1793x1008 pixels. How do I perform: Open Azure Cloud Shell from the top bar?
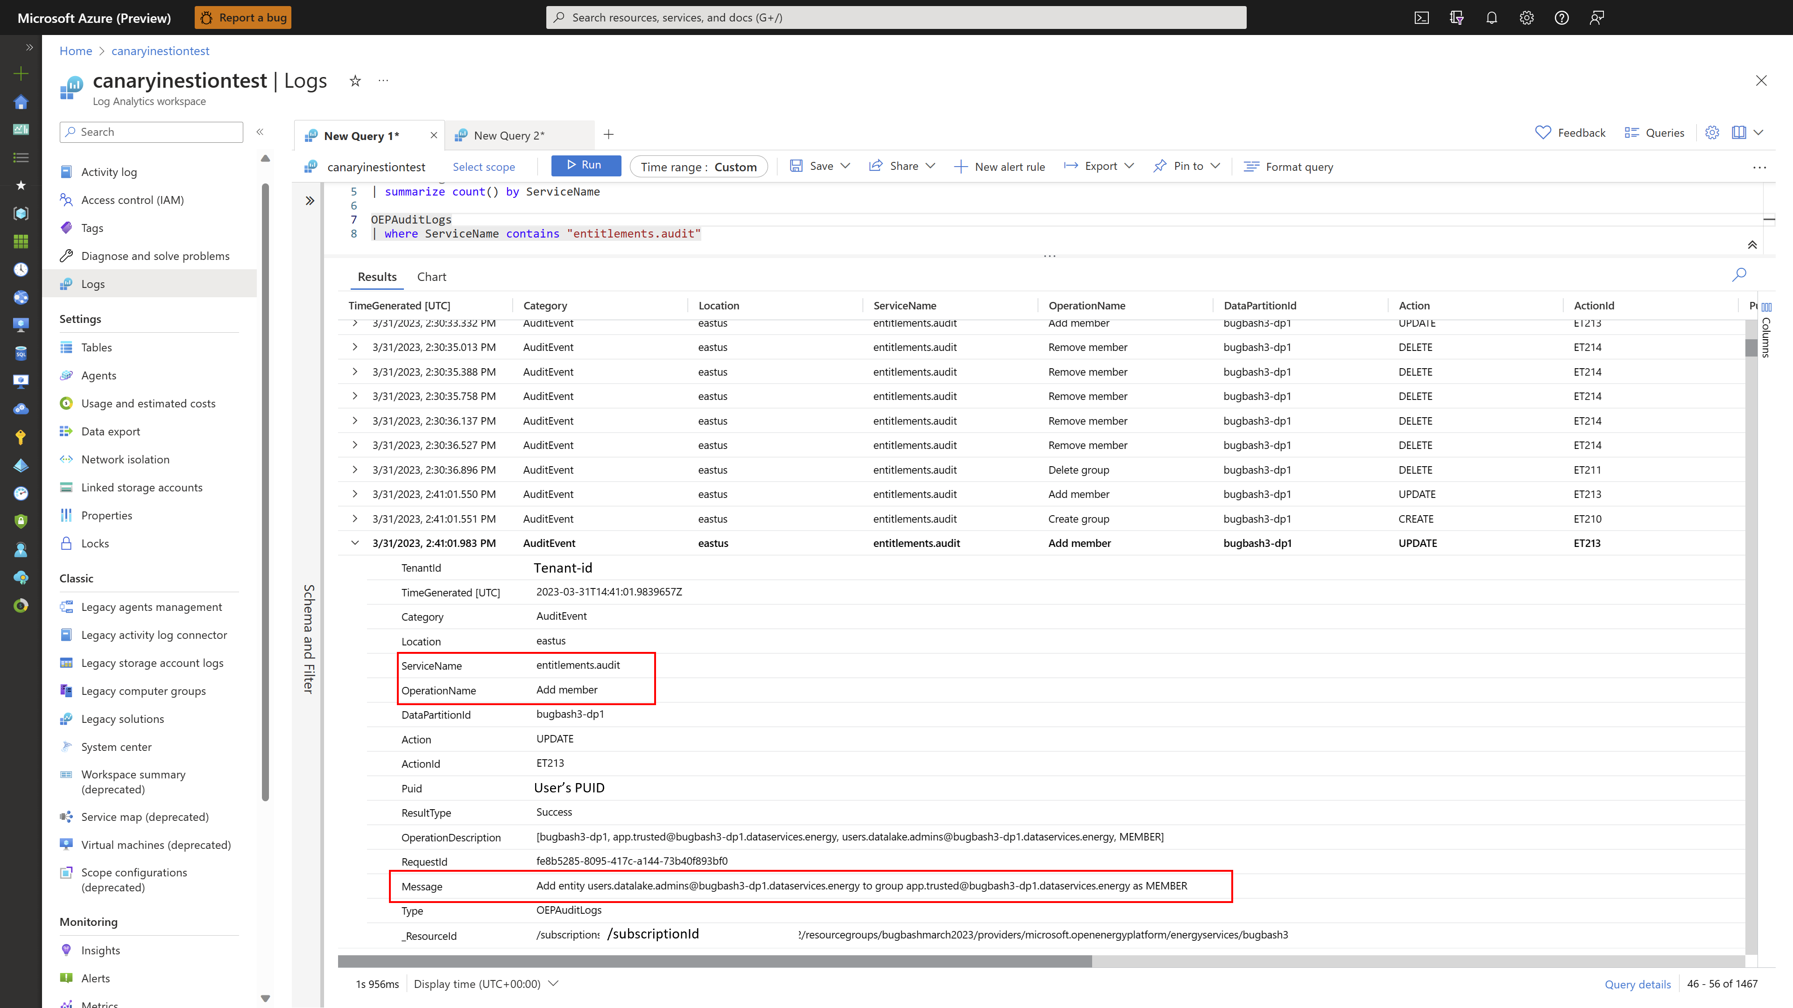coord(1421,17)
